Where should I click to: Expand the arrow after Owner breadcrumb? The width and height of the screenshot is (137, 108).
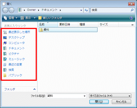pyautogui.click(x=38, y=10)
